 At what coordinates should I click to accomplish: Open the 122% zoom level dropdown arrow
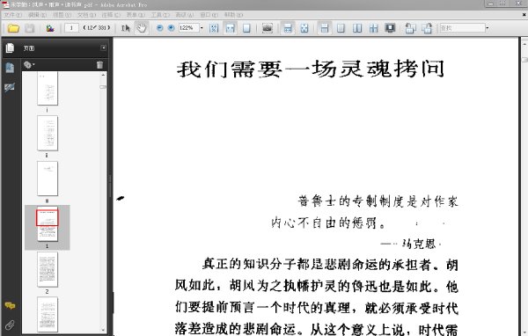(202, 28)
